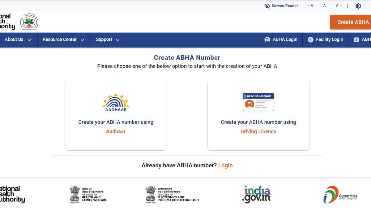The width and height of the screenshot is (371, 208).
Task: Choose the orange Driving Licence option label
Action: [258, 132]
